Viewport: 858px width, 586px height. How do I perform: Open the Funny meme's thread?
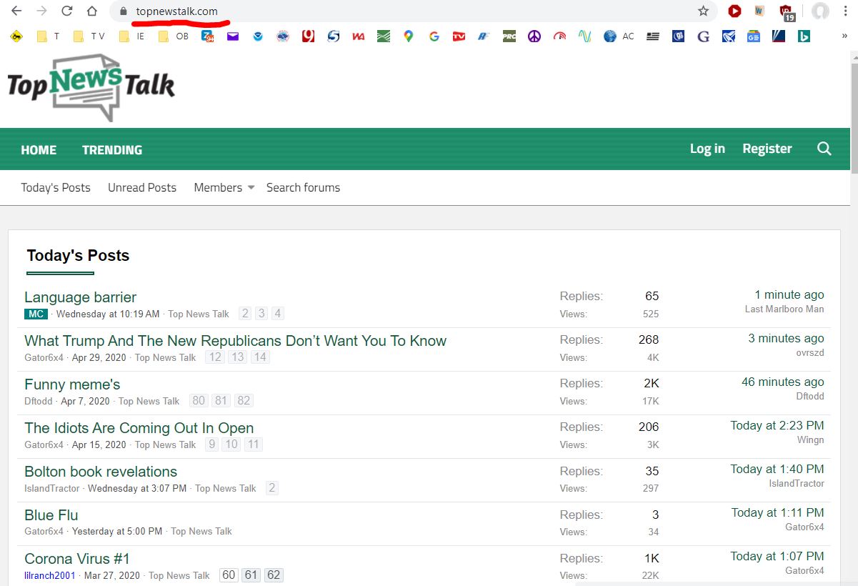[72, 384]
